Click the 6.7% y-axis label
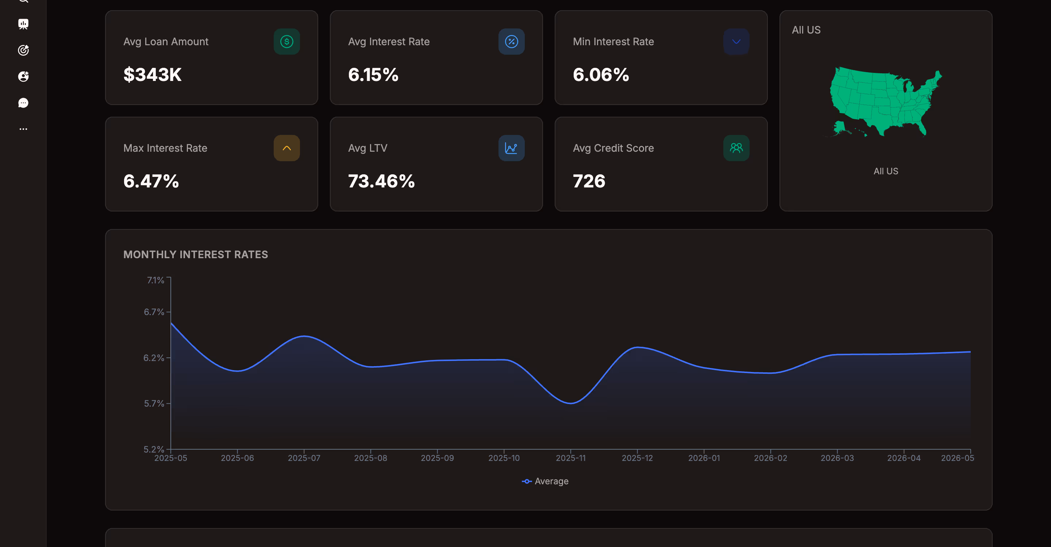 click(x=154, y=312)
